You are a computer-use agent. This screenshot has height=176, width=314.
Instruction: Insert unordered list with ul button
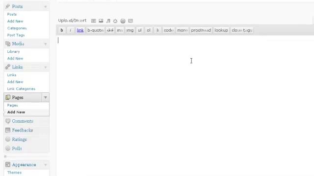(x=139, y=30)
